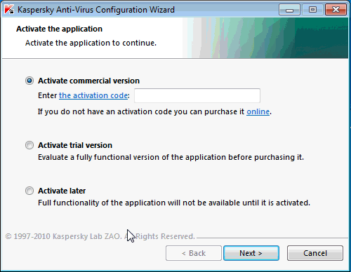
Task: Click the Kaspersky Lab copyright notice
Action: 100,236
